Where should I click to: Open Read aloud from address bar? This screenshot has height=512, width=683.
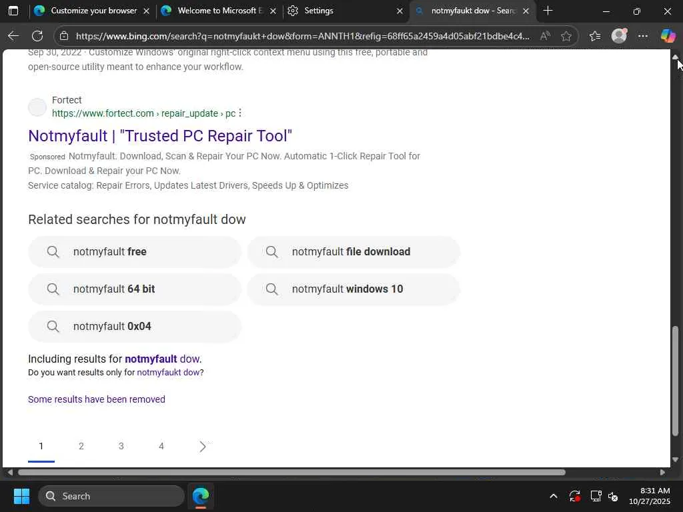click(x=544, y=36)
